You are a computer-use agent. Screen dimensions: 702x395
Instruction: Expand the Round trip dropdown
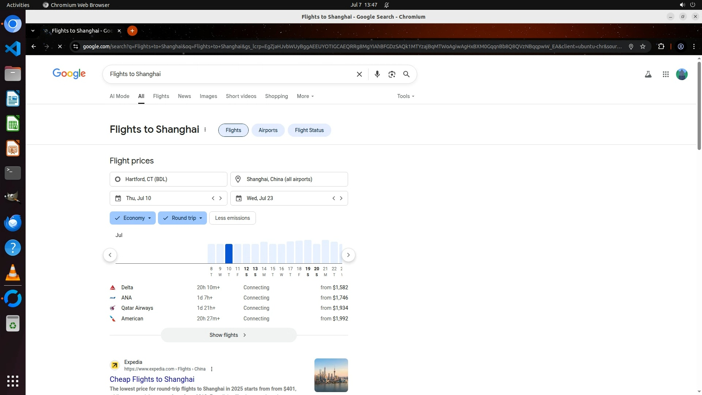pos(182,218)
